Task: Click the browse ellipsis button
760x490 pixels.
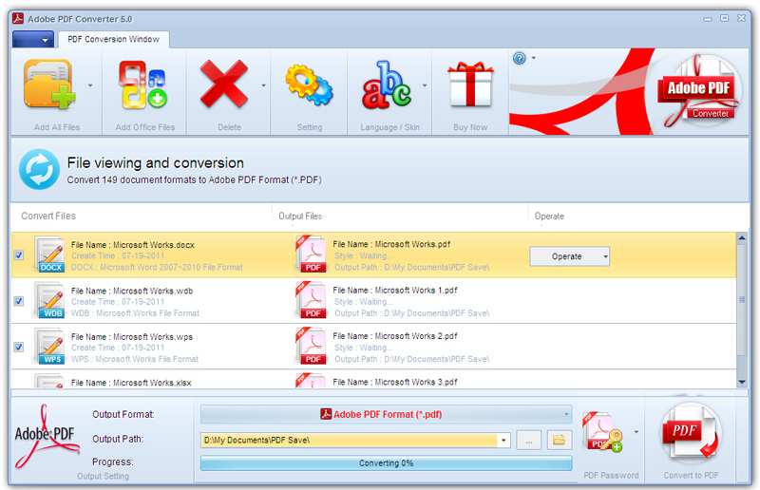Action: tap(529, 440)
